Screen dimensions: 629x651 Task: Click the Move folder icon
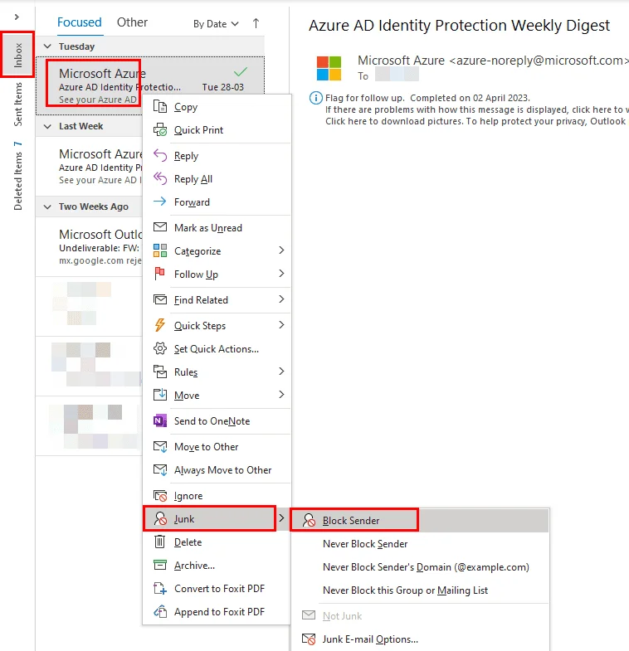pyautogui.click(x=160, y=395)
